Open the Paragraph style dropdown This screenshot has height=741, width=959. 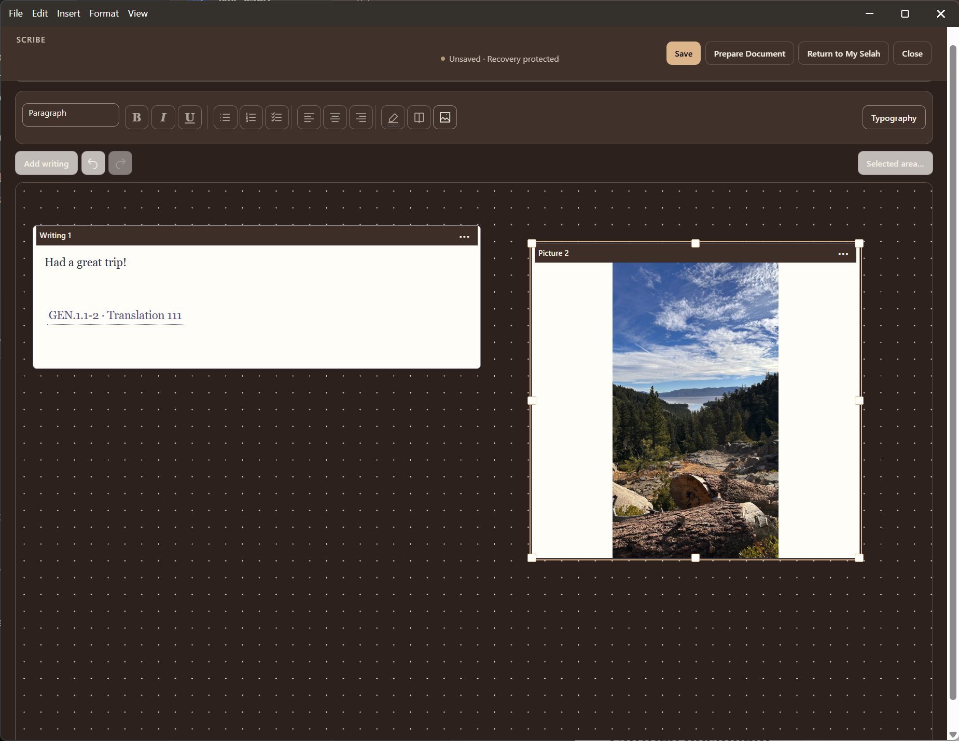(x=71, y=115)
